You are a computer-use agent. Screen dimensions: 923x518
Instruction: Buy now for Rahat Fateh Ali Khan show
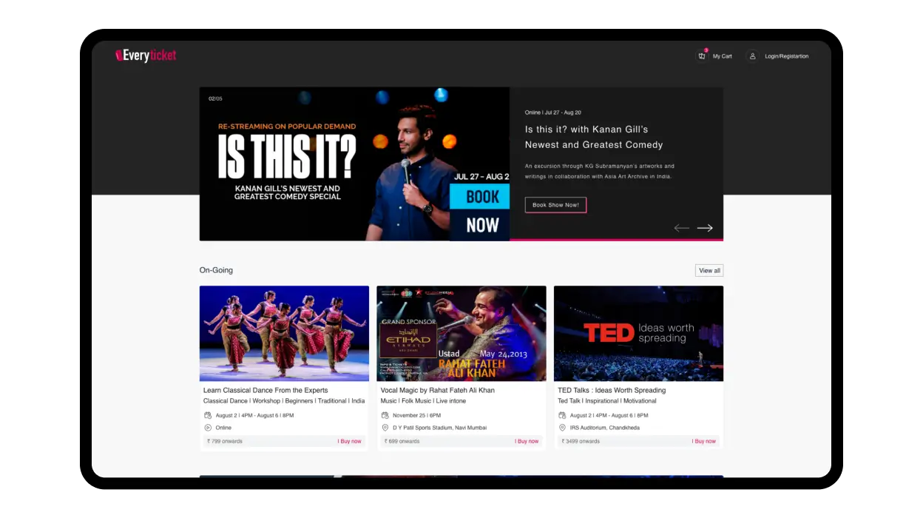click(x=527, y=441)
